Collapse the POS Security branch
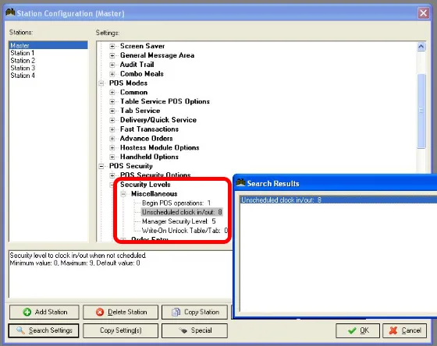 [x=101, y=166]
